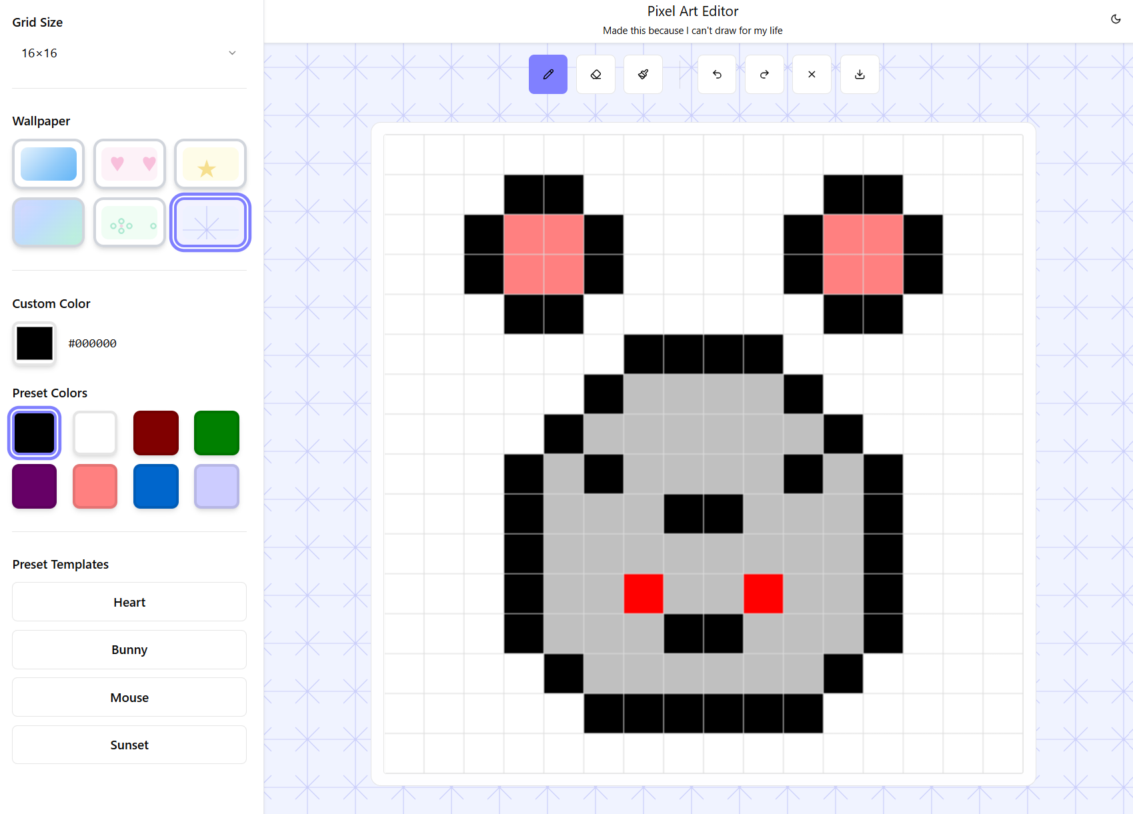This screenshot has width=1133, height=814.
Task: Choose the blue gradient wallpaper
Action: pyautogui.click(x=48, y=164)
